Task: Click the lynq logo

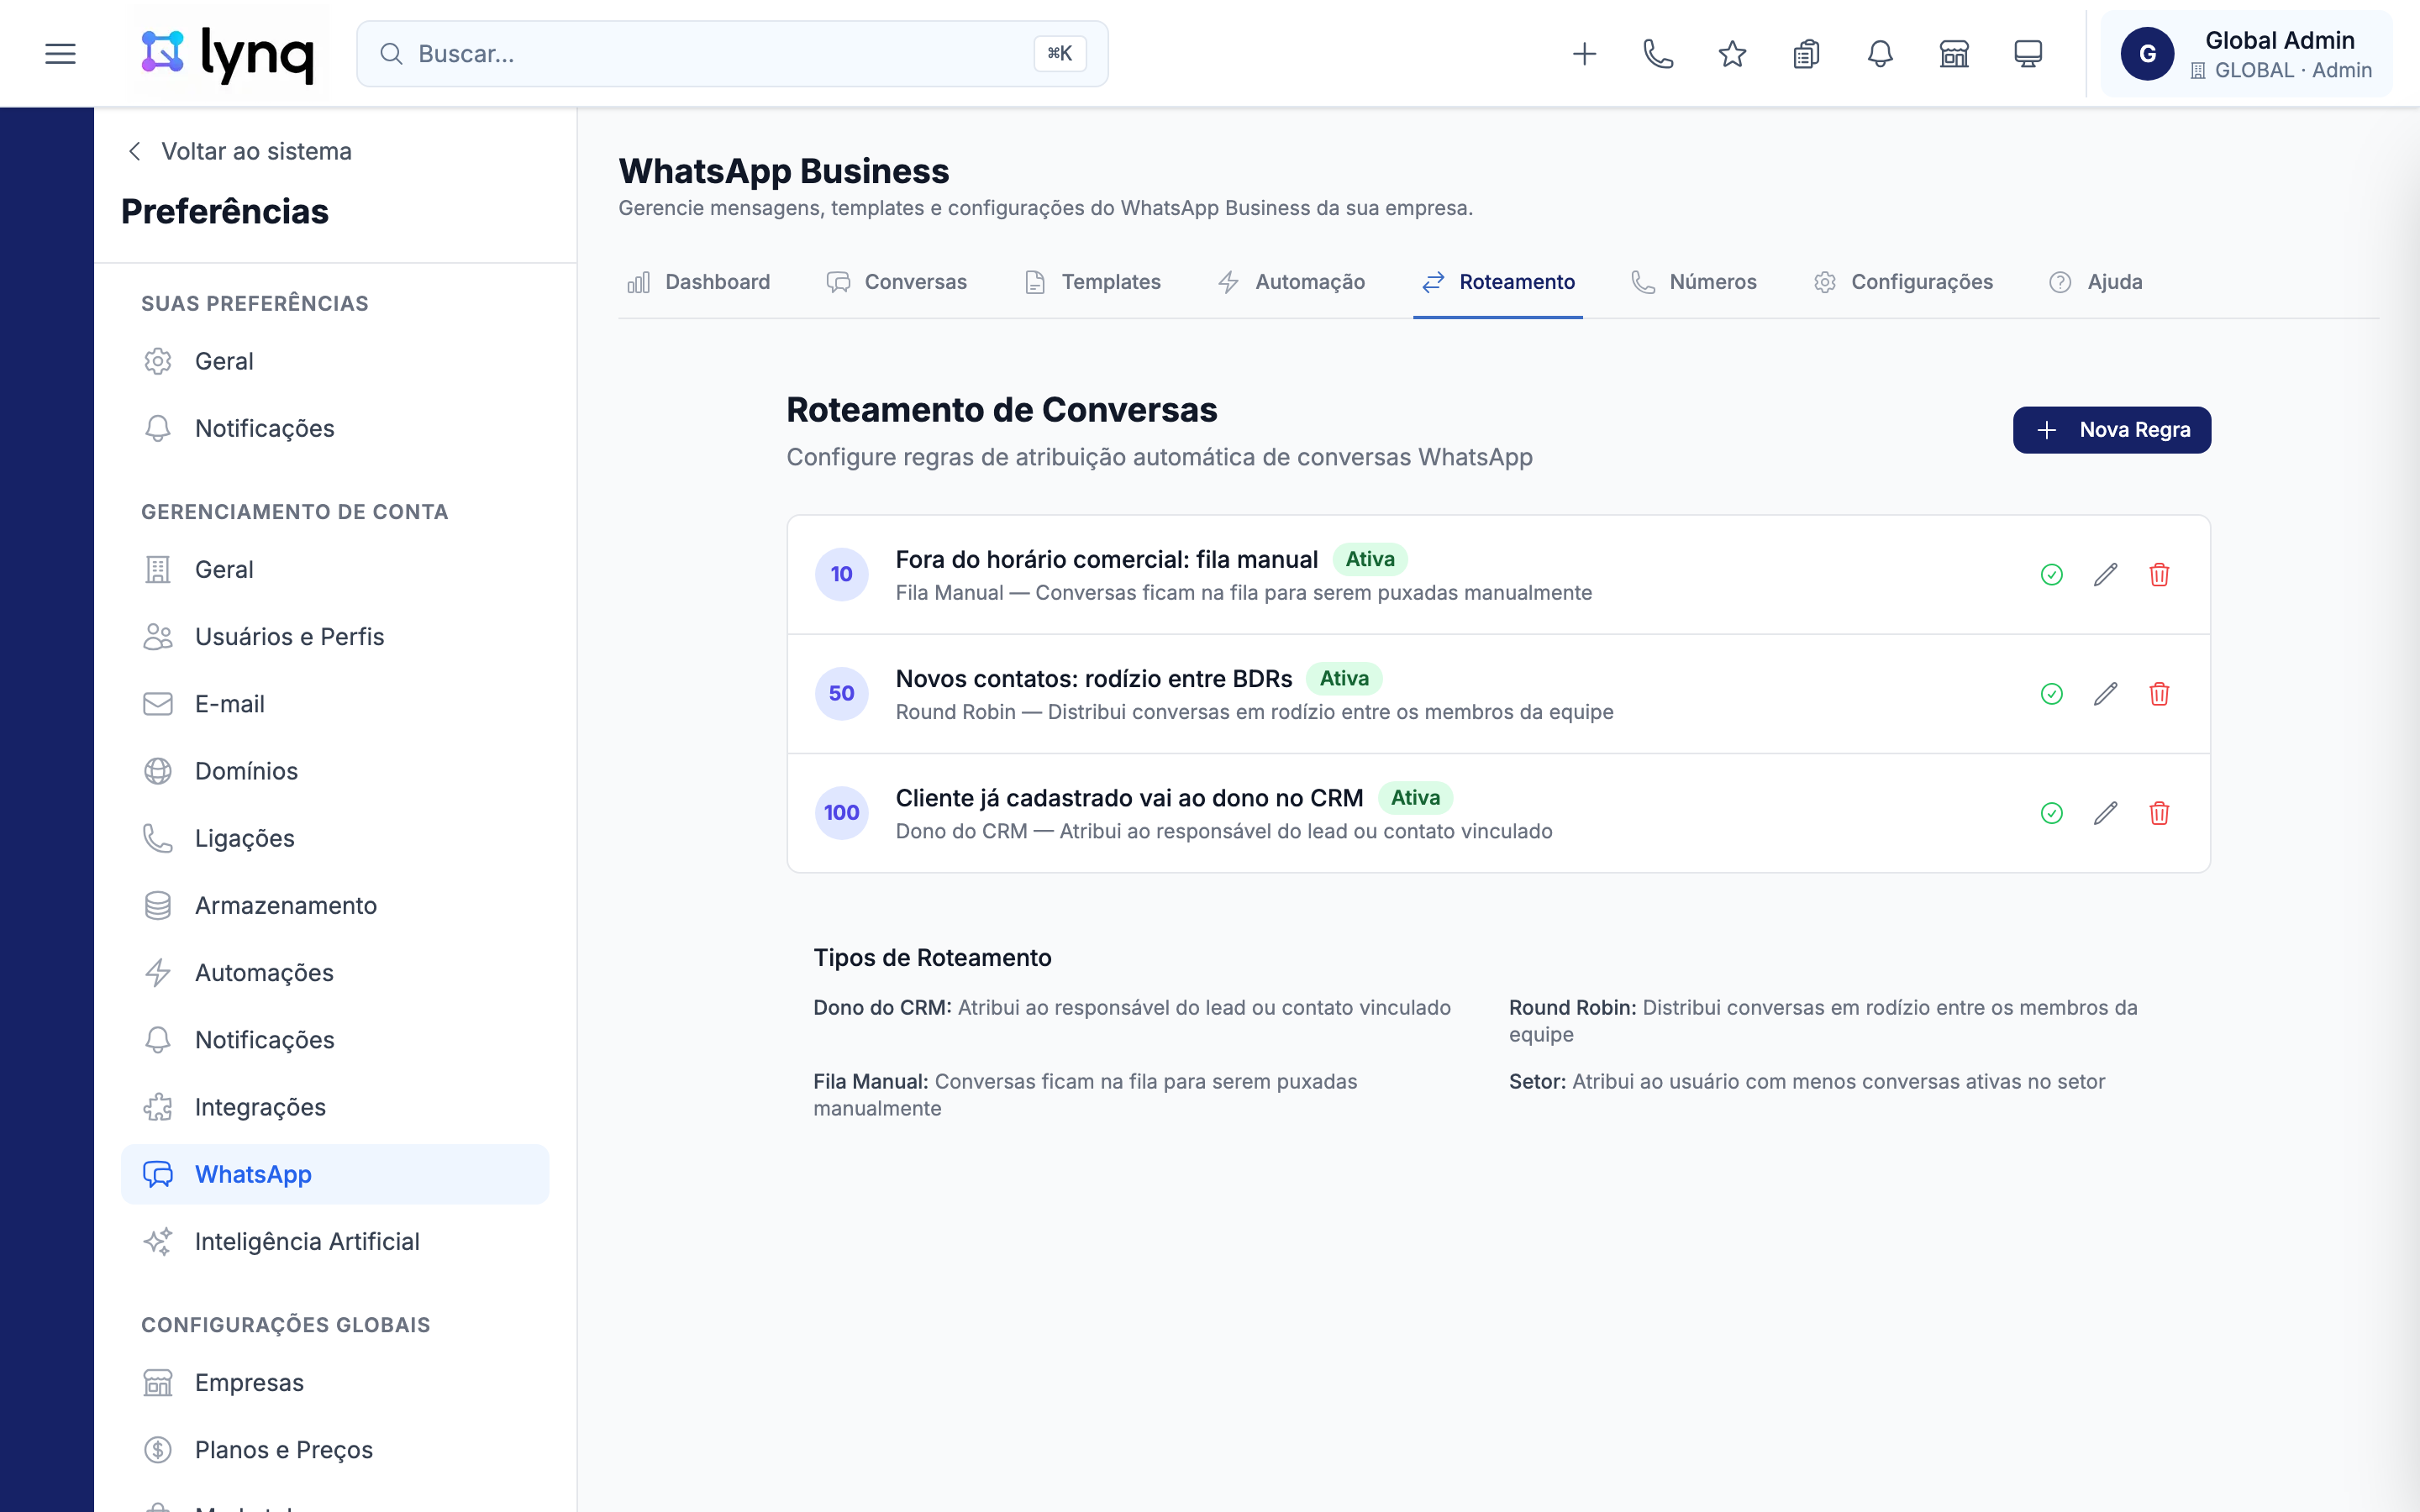Action: (x=228, y=54)
